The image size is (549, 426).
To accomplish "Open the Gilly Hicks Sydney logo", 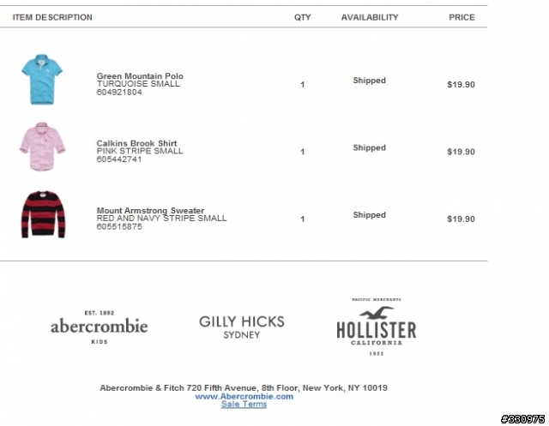I will coord(242,327).
